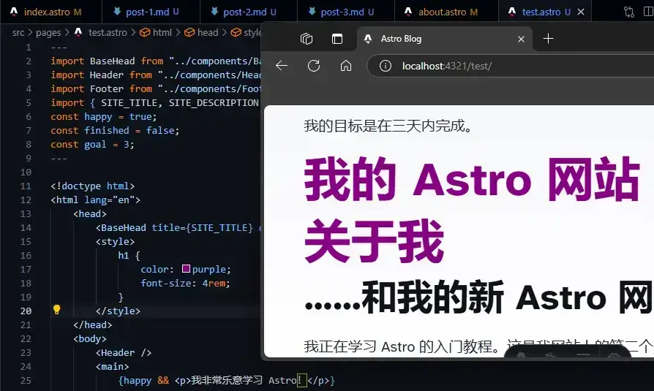Image resolution: width=654 pixels, height=391 pixels.
Task: Click the '<body>' tag on line 22
Action: [90, 338]
